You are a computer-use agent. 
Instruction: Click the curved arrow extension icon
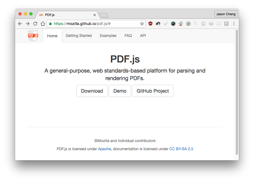pos(158,24)
